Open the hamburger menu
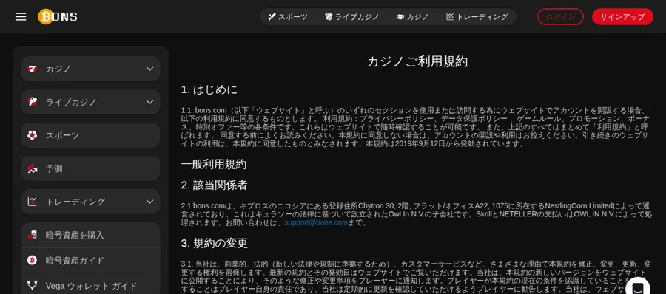The width and height of the screenshot is (666, 294). tap(21, 16)
